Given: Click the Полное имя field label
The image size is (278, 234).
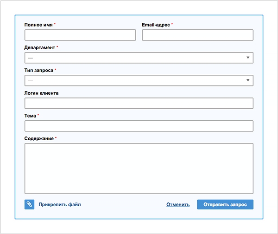Looking at the screenshot, I should click(38, 25).
